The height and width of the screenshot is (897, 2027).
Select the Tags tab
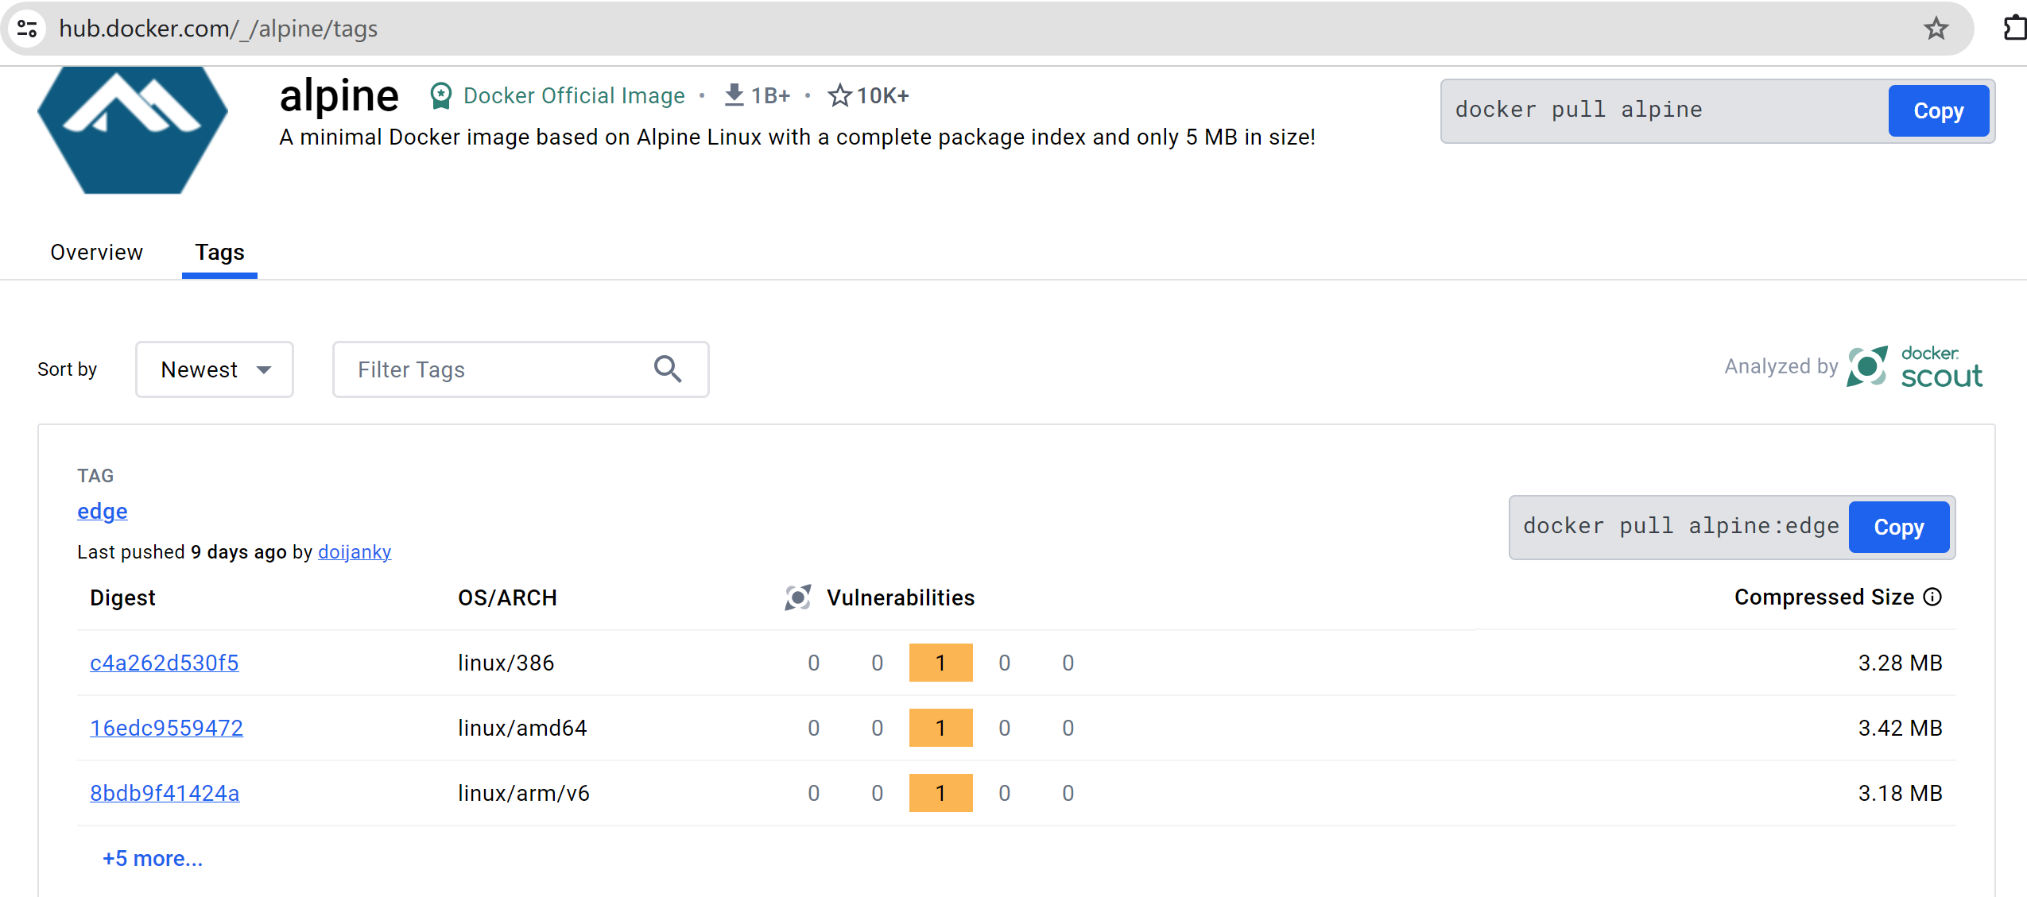pos(219,253)
